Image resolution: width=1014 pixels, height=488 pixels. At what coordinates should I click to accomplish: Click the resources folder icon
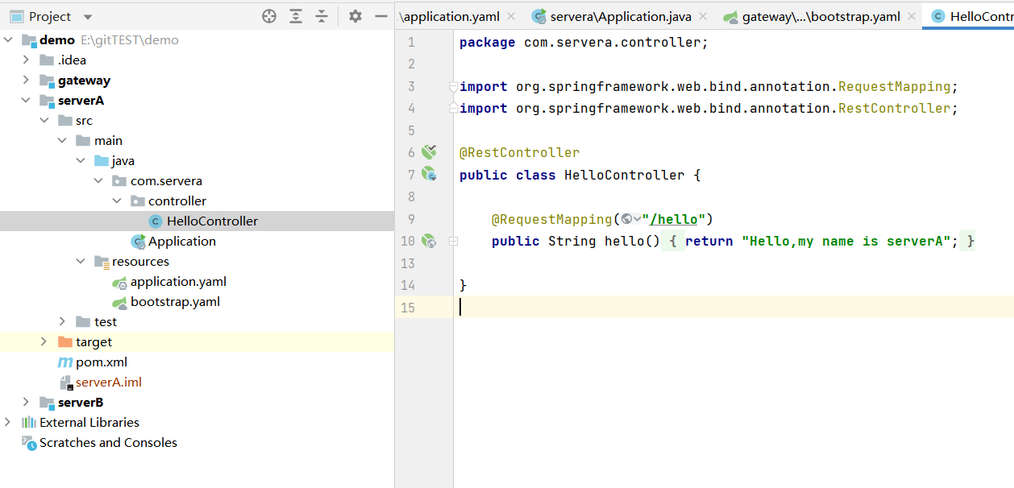[x=102, y=261]
